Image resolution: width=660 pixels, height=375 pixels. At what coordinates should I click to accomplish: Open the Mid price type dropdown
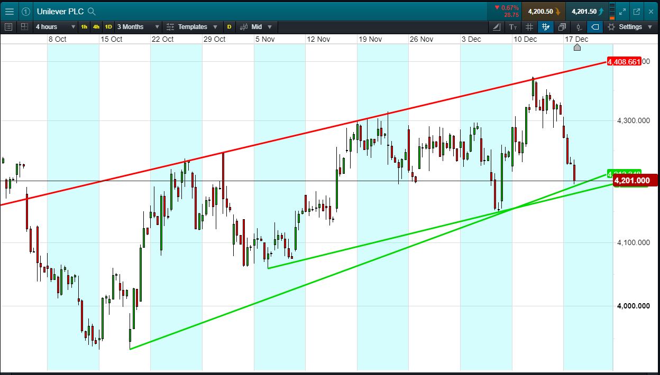point(256,26)
